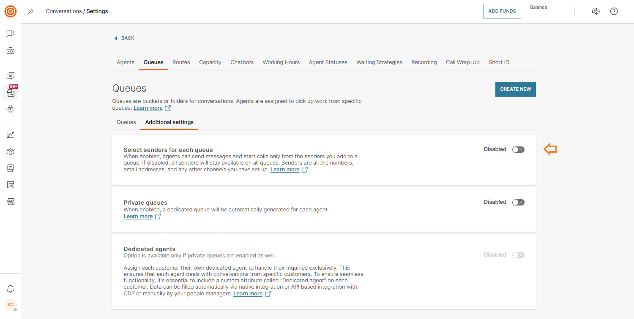Image resolution: width=634 pixels, height=319 pixels.
Task: Open the document list sidebar icon
Action: [11, 168]
